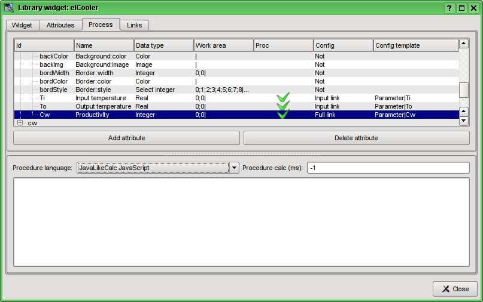Viewport: 483px width, 302px height.
Task: Click the Procedure calc (ms) input field
Action: [388, 168]
